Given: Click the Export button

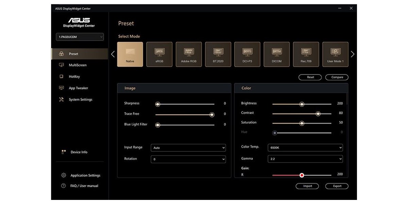Looking at the screenshot, I should pyautogui.click(x=337, y=186).
